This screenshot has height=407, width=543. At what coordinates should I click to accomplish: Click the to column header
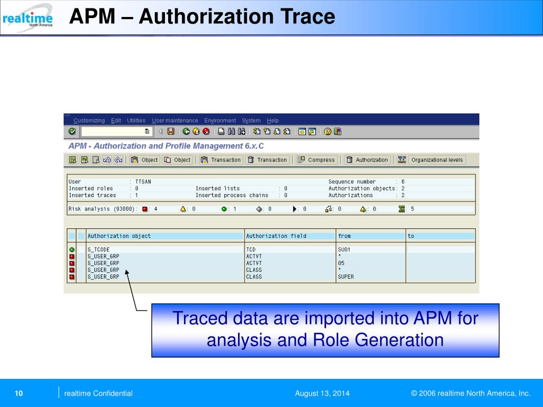pos(441,236)
